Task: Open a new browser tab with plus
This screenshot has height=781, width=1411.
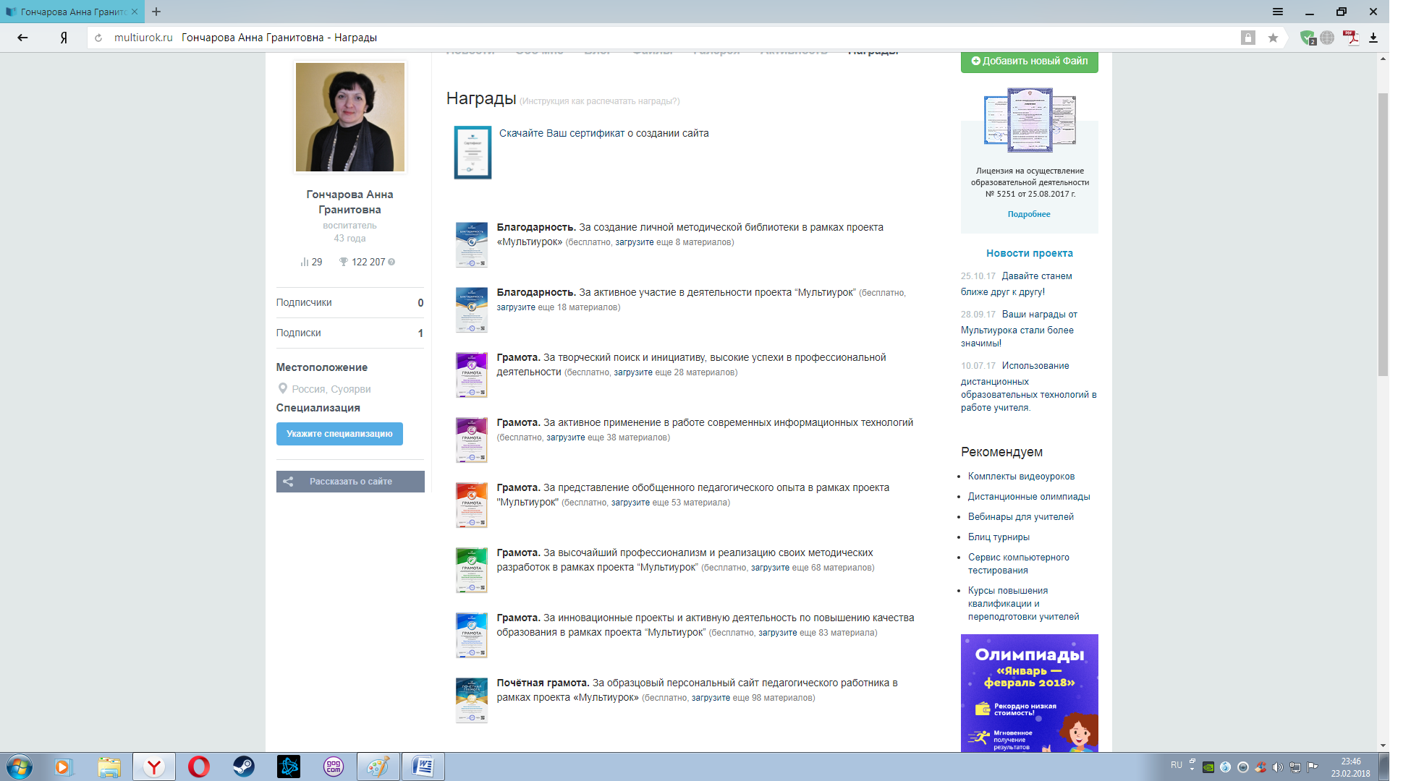Action: (156, 12)
